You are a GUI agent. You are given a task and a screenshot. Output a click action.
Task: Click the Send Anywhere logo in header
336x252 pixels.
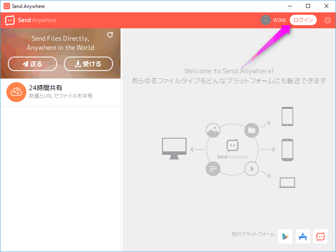(x=31, y=20)
